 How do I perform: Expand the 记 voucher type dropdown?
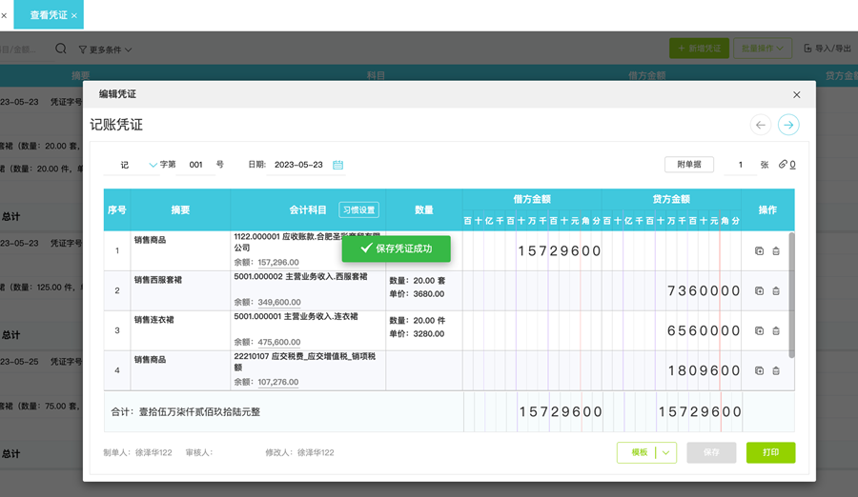tap(153, 165)
